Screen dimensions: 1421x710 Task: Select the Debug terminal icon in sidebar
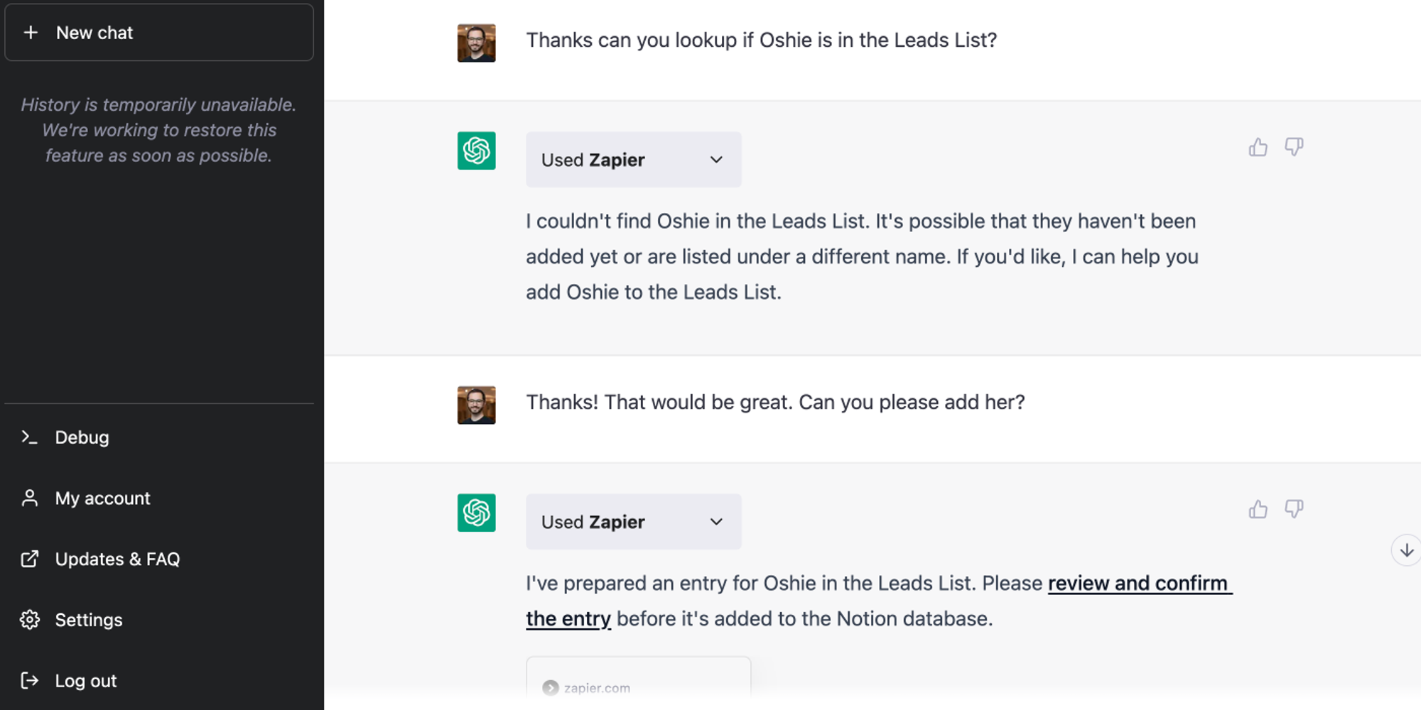pos(30,437)
